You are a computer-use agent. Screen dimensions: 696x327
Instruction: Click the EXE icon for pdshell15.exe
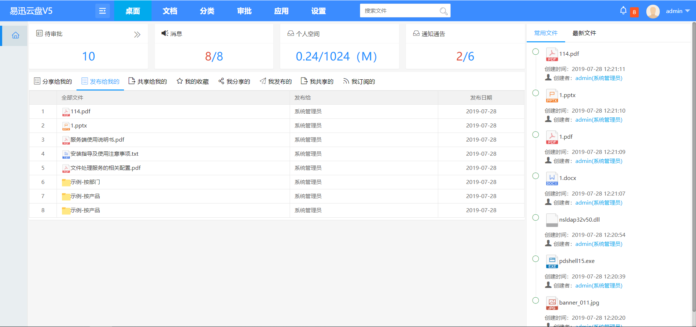[552, 262]
